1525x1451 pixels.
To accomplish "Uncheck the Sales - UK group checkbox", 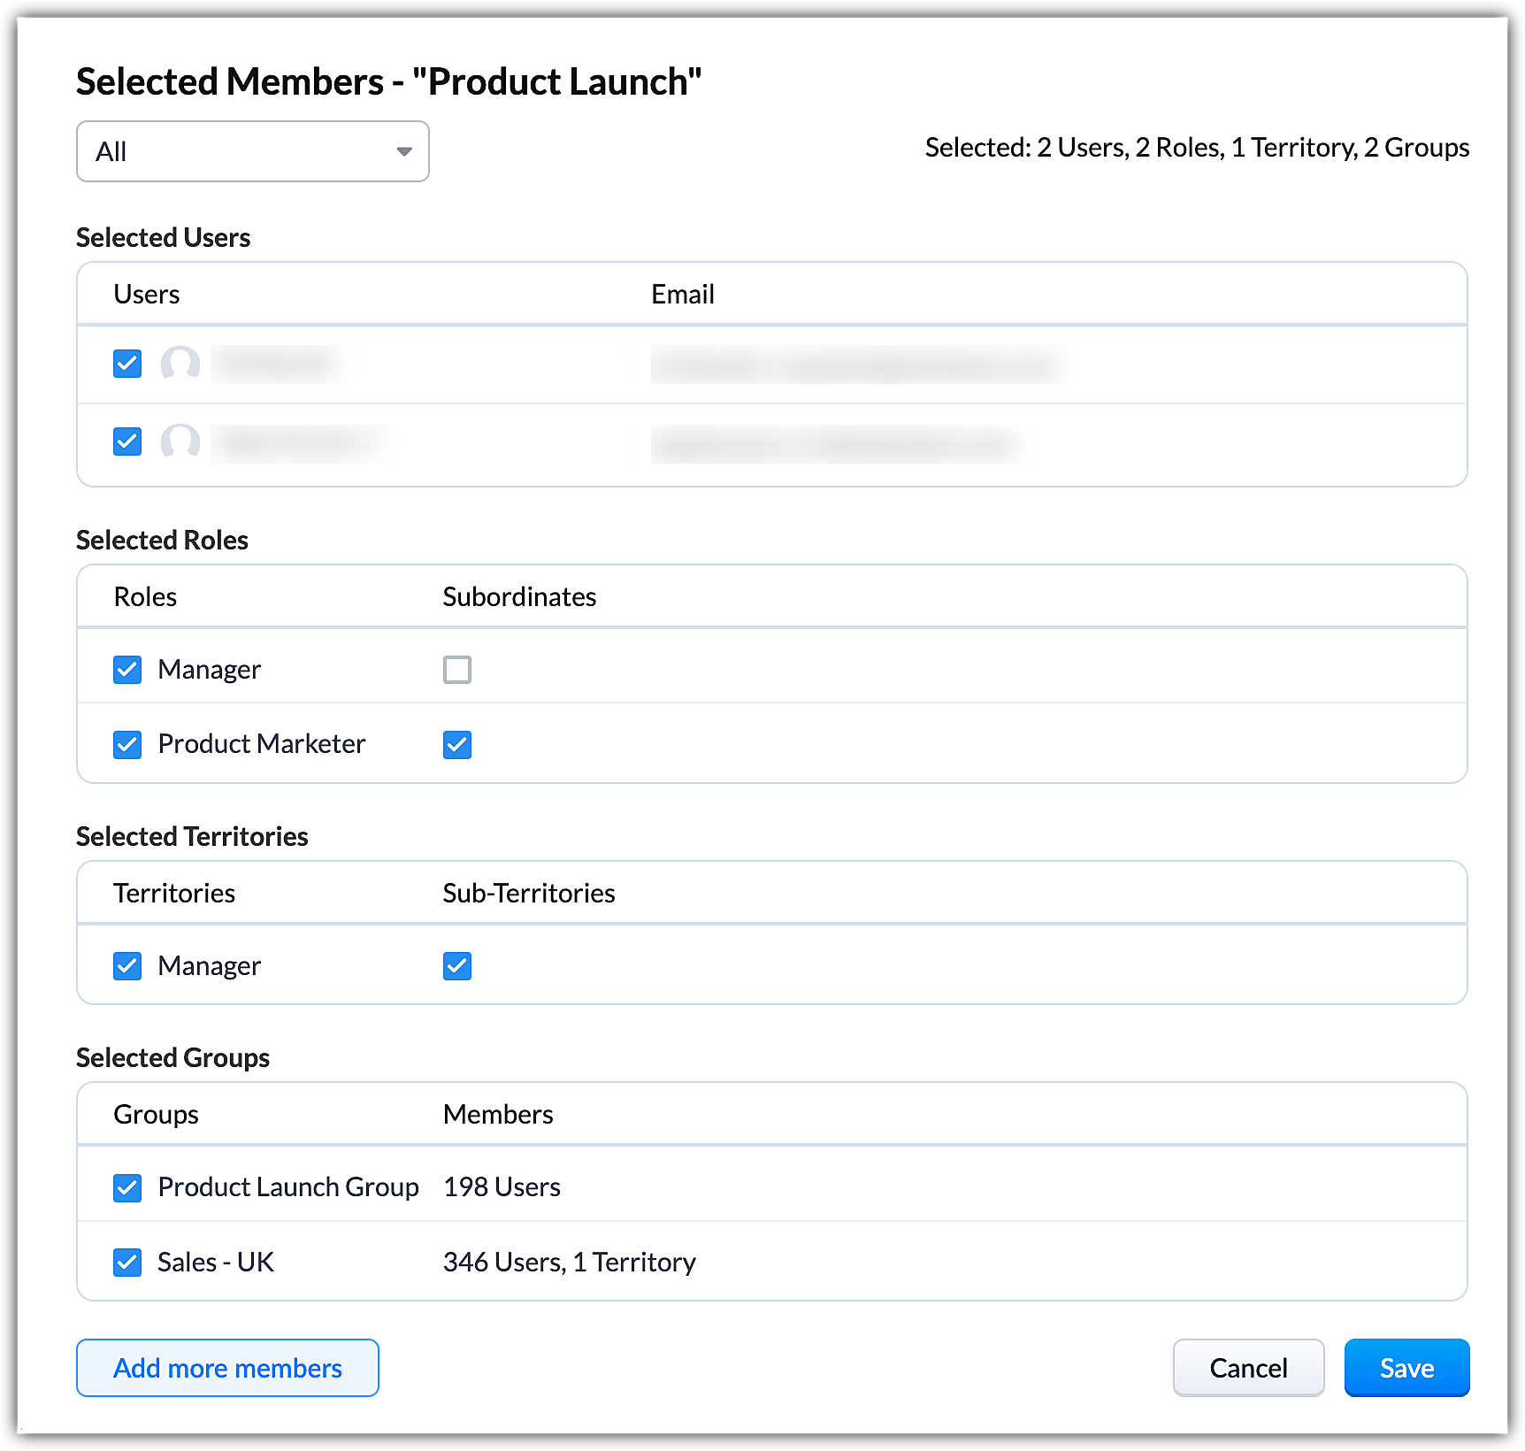I will [x=127, y=1263].
